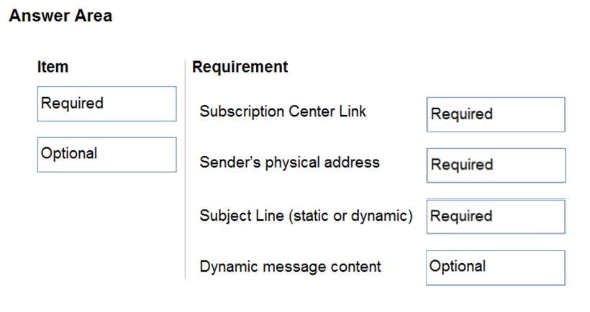Click the word 'Subscription' in the first requirement
The width and height of the screenshot is (590, 312).
click(x=242, y=111)
